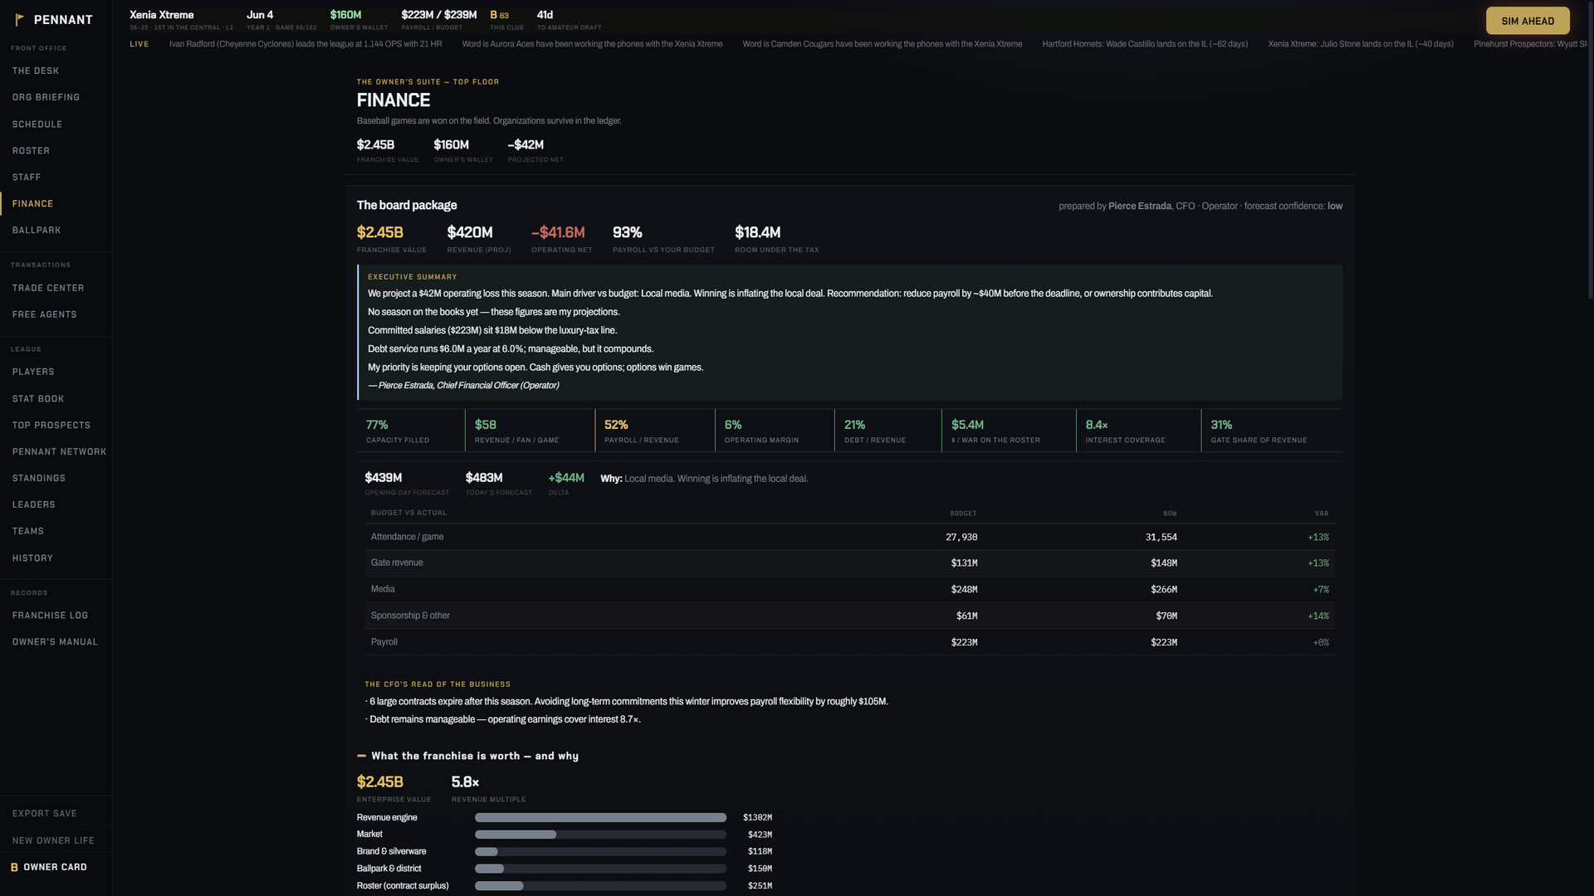
Task: Click the Ballpark & district bar
Action: coord(600,869)
